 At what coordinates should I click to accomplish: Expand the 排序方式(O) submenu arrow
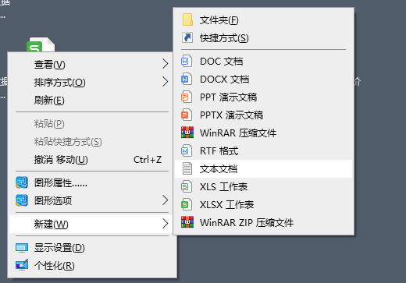[165, 82]
